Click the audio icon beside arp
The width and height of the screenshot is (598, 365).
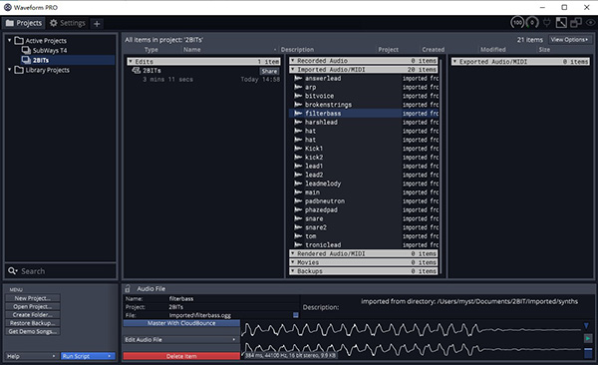tap(298, 87)
